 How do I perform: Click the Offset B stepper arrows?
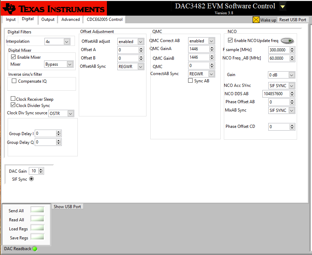coord(141,58)
